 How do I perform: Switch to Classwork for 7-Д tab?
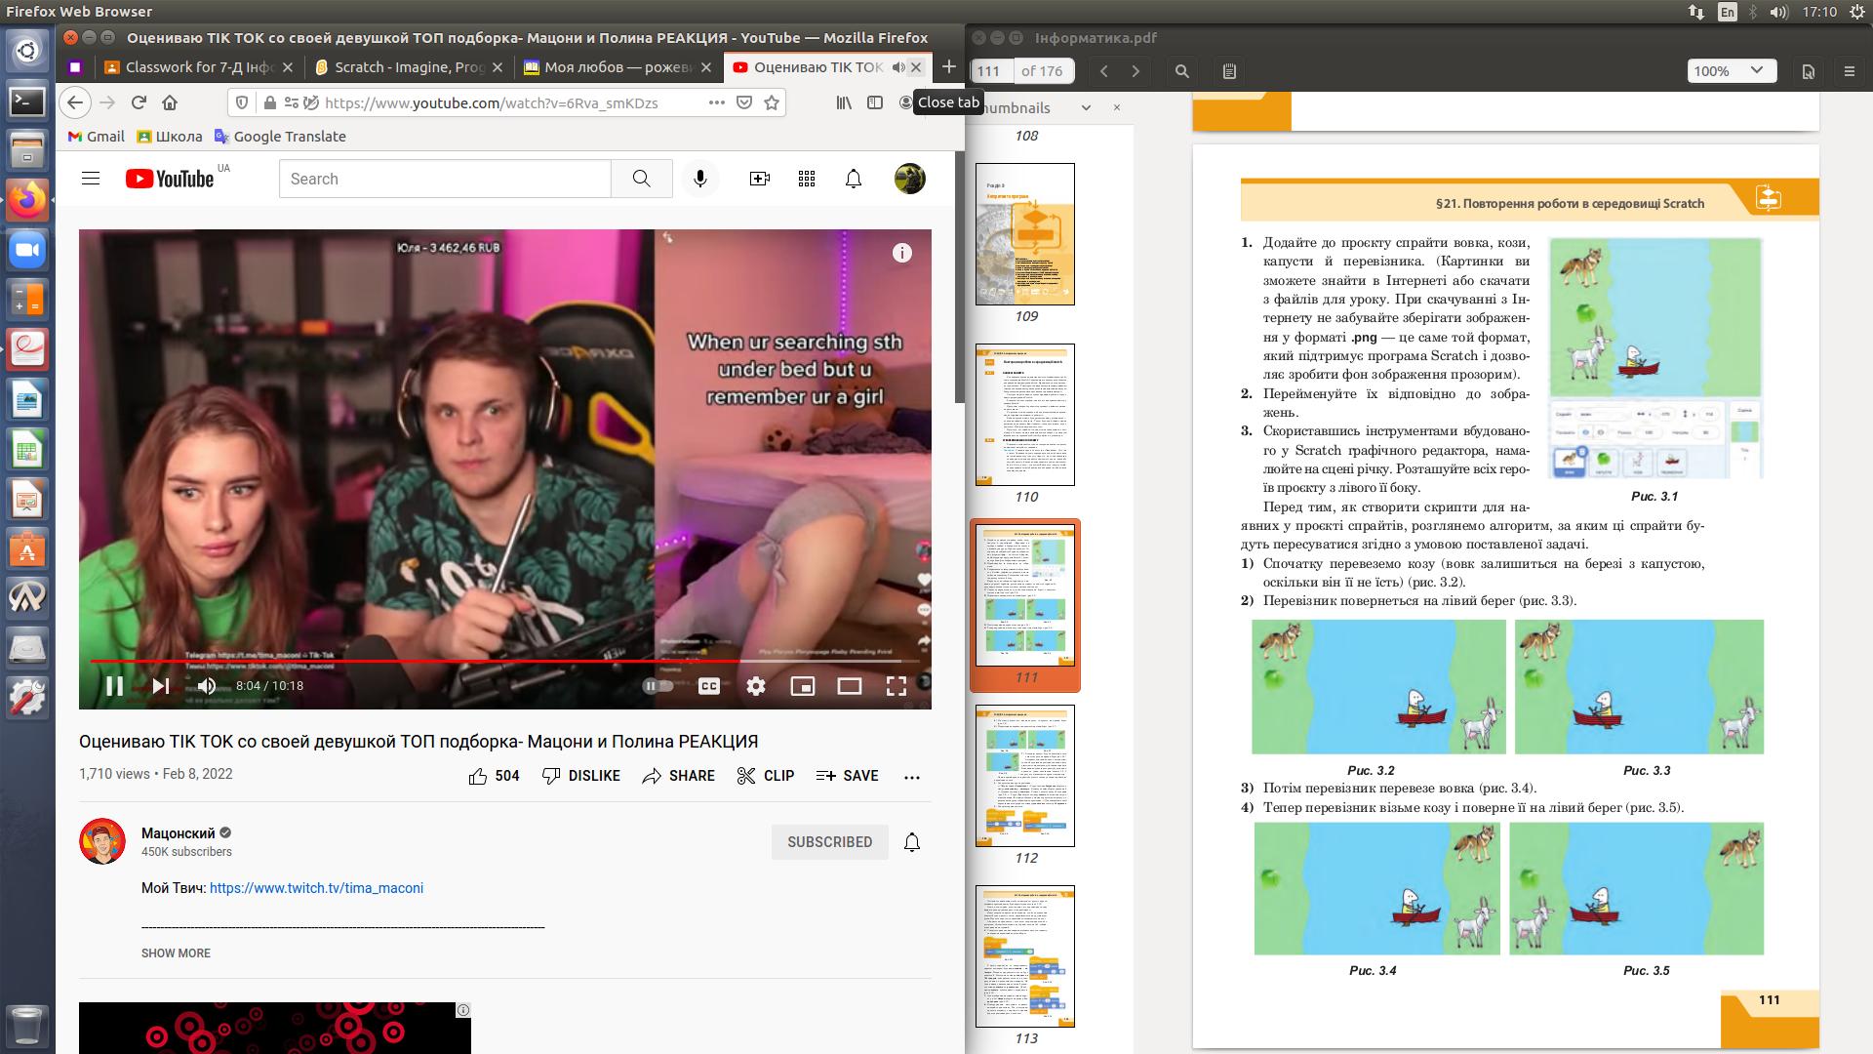[198, 67]
